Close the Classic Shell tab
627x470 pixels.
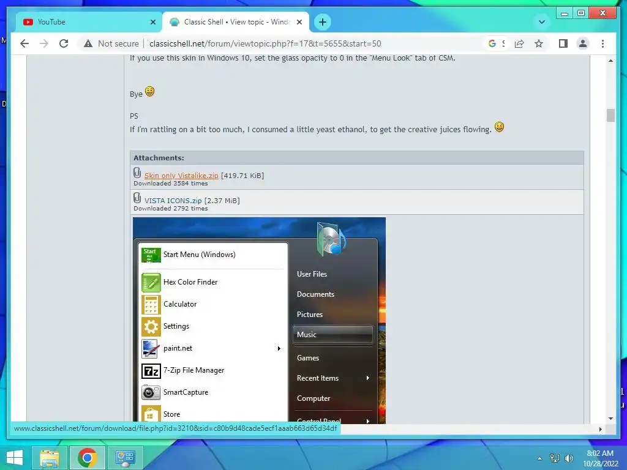[299, 22]
